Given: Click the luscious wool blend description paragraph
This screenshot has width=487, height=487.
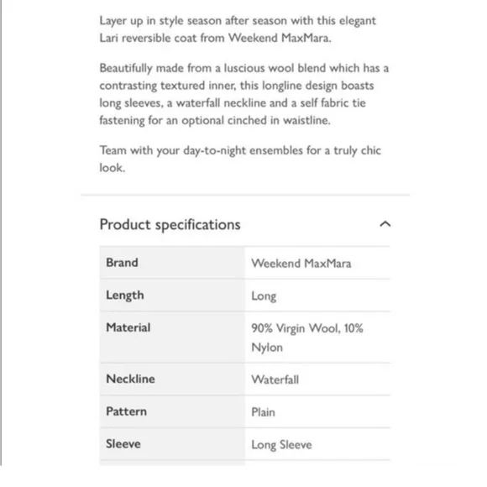Looking at the screenshot, I should [243, 94].
